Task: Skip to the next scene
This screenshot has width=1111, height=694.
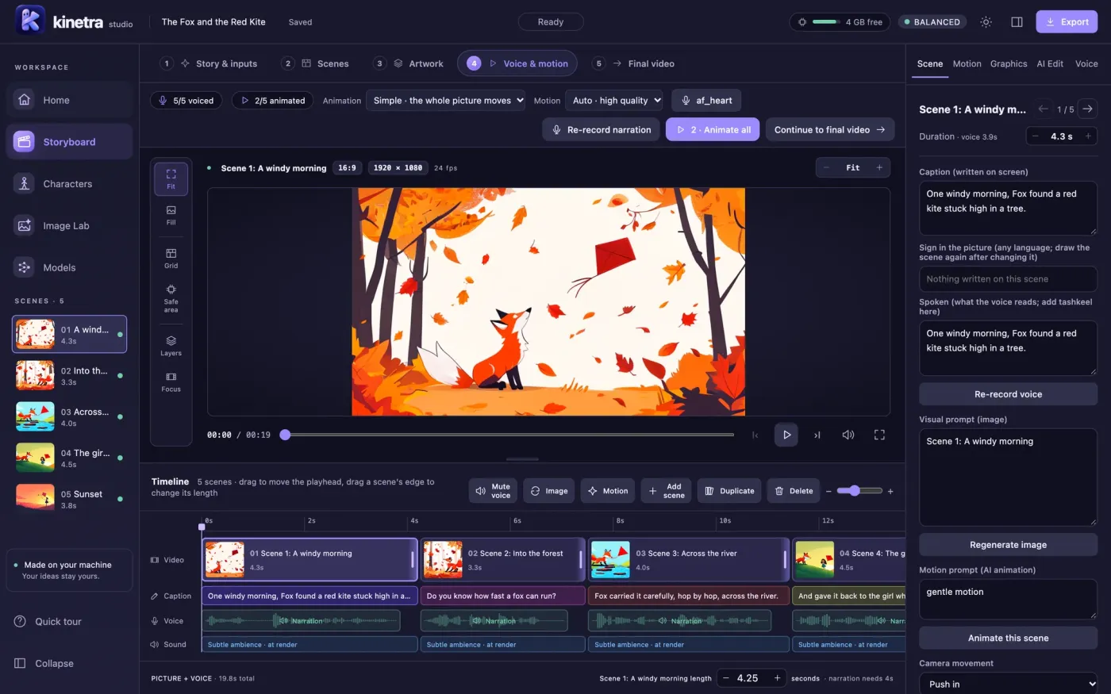Action: click(x=817, y=435)
